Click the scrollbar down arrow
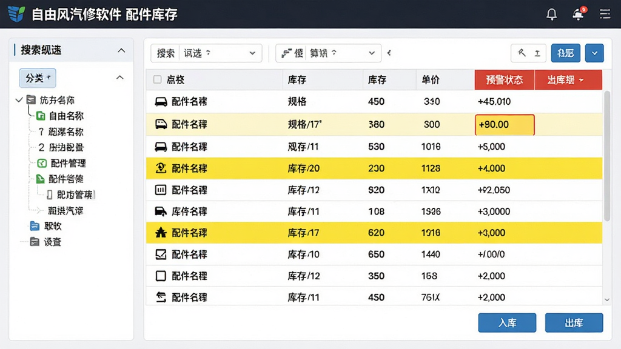 606,300
